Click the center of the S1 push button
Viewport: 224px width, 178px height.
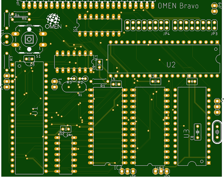29,39
